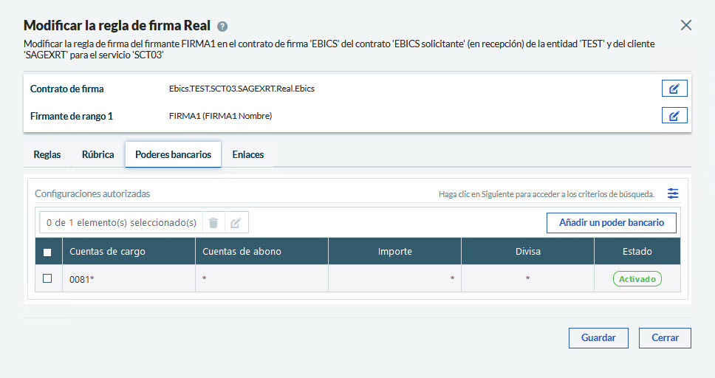
Task: Open search criteria filter icon
Action: (x=672, y=193)
